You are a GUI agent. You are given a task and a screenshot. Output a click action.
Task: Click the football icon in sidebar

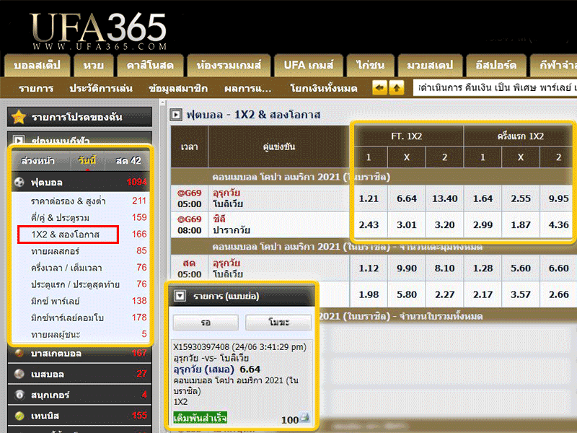(x=19, y=182)
